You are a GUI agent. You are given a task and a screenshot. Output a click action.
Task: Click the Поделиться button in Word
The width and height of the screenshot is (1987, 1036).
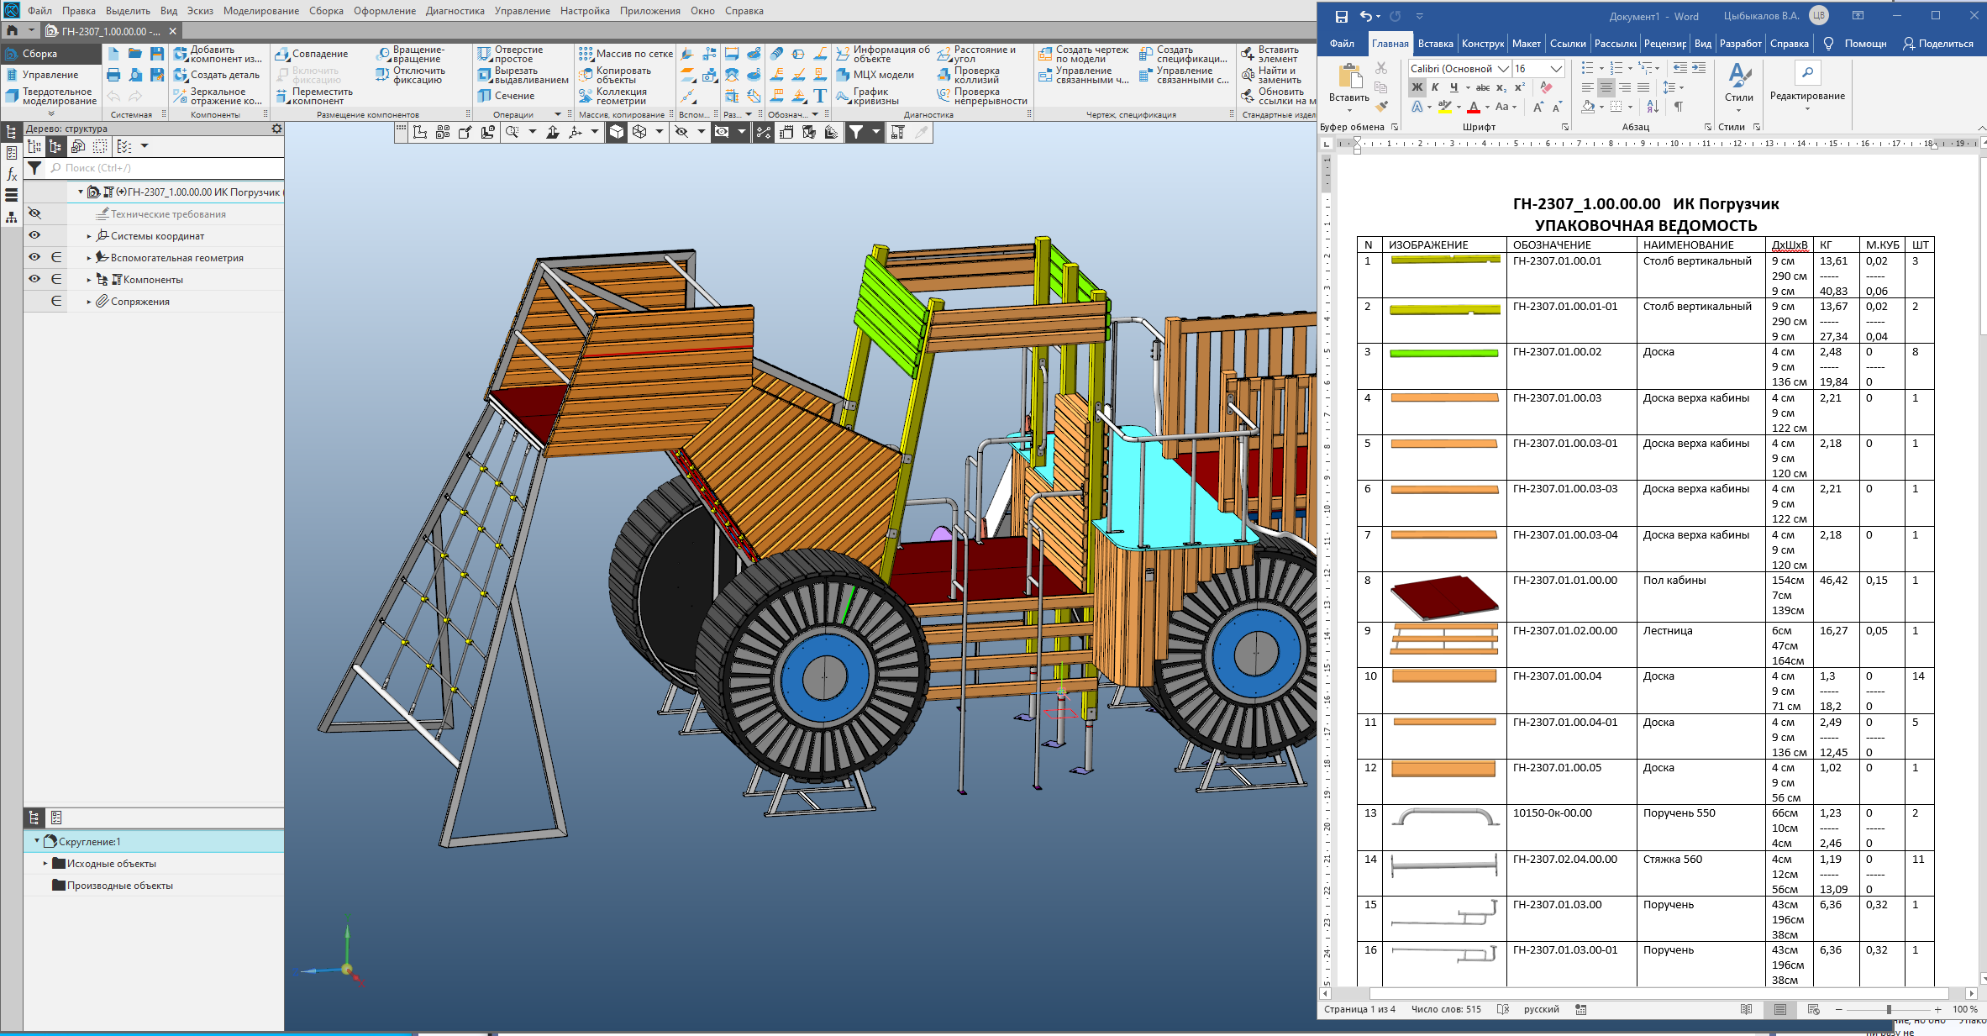pos(1938,44)
